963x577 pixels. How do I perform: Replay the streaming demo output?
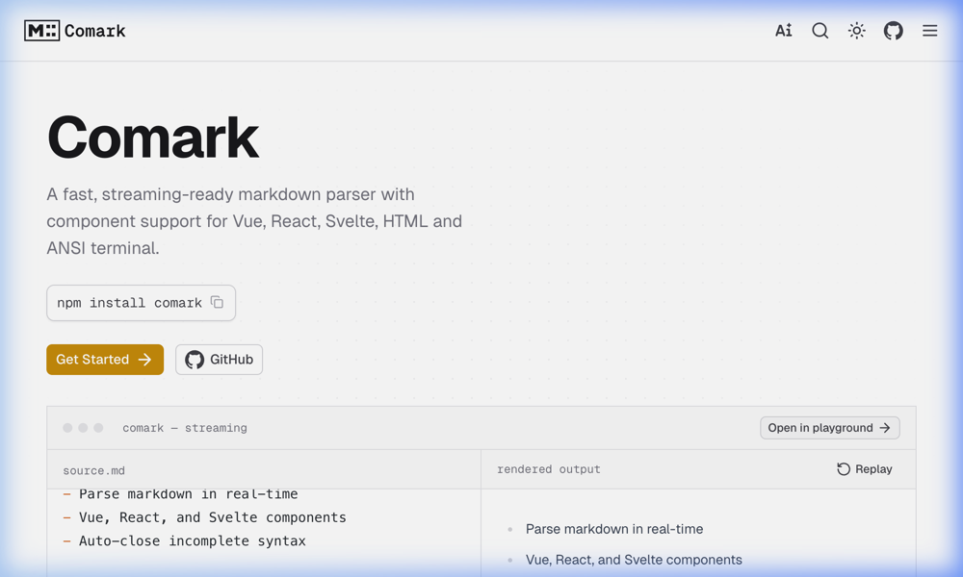pyautogui.click(x=864, y=468)
